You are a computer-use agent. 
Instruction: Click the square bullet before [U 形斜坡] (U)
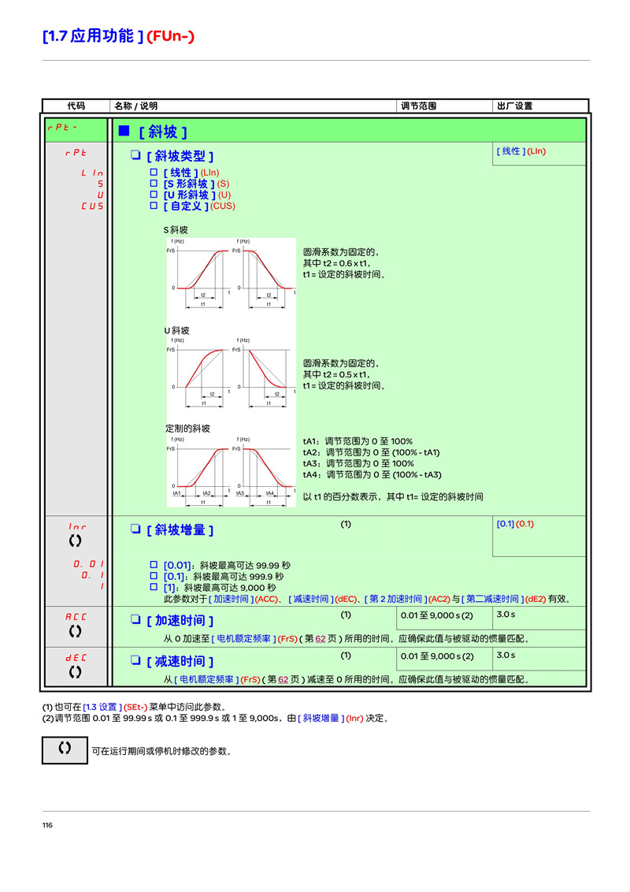154,194
